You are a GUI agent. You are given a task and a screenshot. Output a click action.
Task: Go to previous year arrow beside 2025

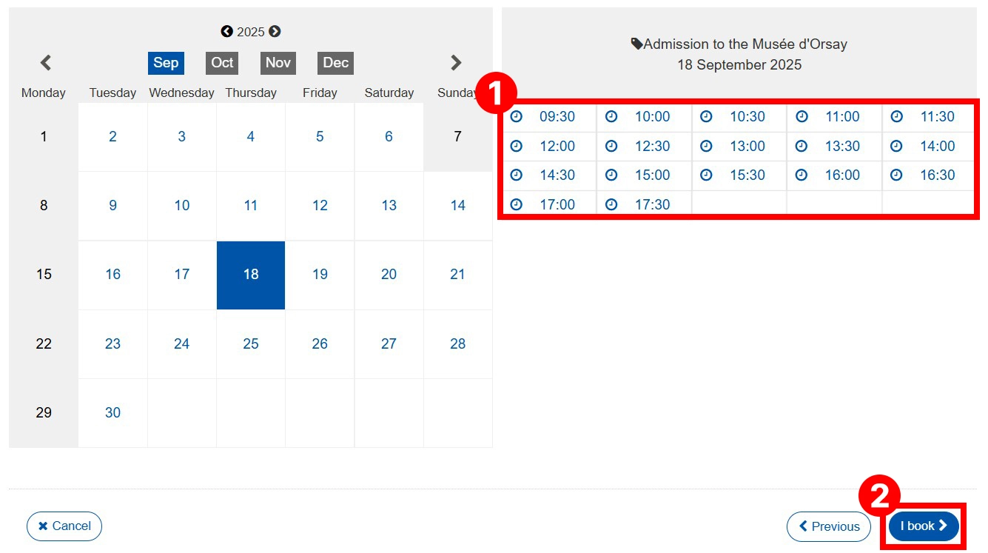coord(226,32)
